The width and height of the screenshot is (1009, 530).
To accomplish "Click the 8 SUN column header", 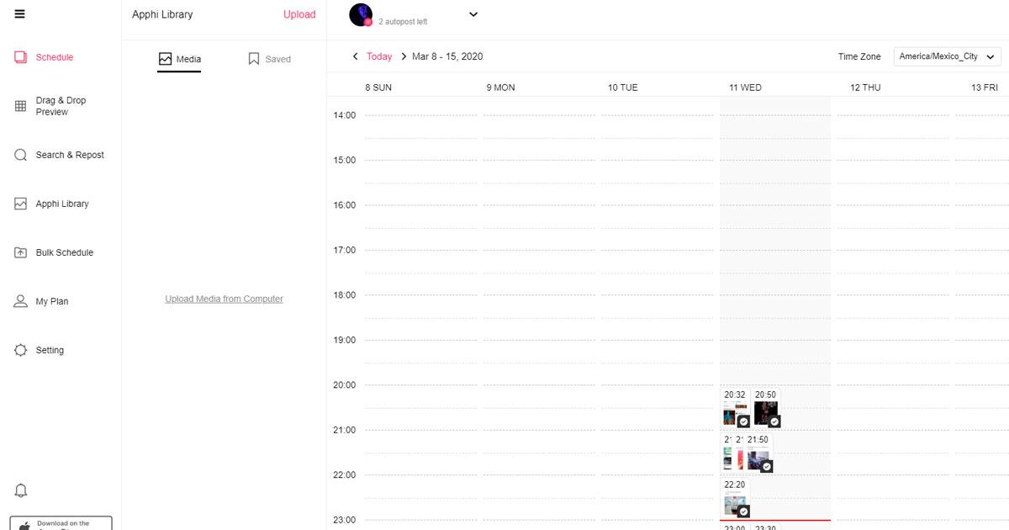I will 378,87.
